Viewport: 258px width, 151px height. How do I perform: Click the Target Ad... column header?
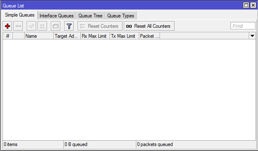(x=67, y=36)
